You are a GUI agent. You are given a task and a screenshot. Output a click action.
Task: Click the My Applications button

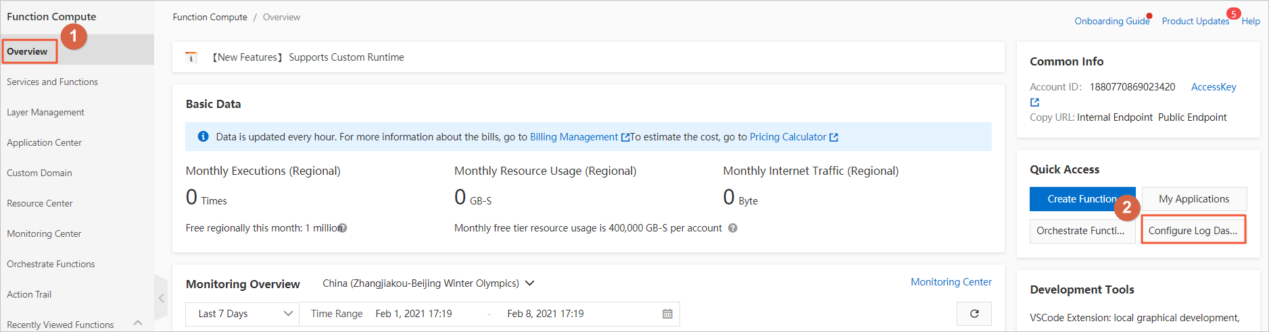pyautogui.click(x=1193, y=199)
